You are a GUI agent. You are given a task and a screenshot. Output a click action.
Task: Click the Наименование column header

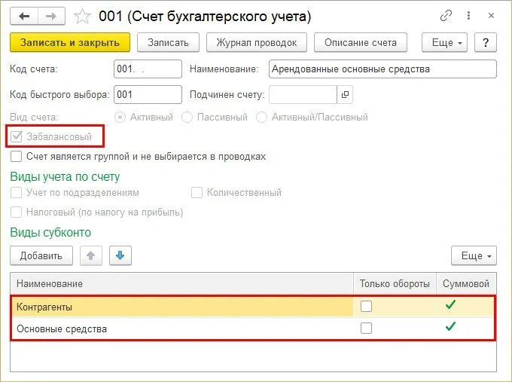click(x=181, y=283)
